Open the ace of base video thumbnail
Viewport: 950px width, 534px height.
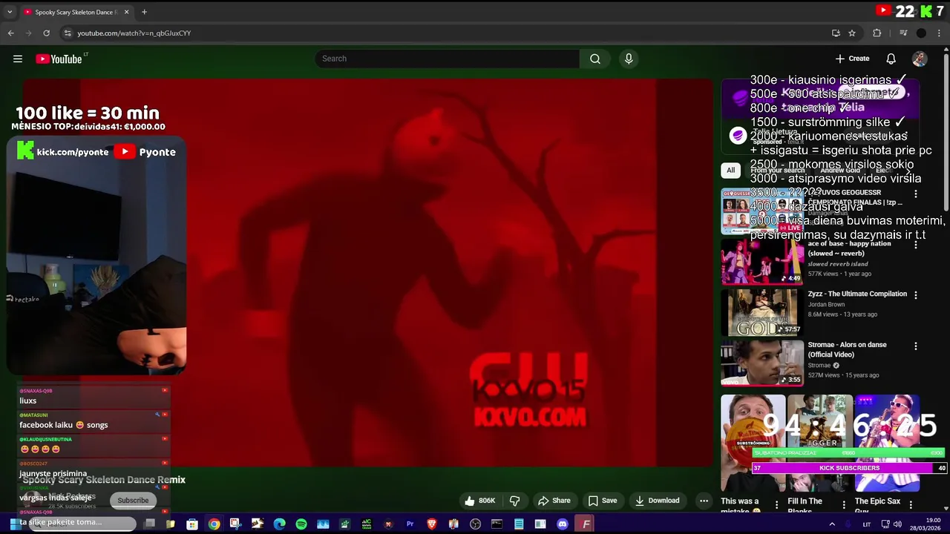tap(762, 261)
